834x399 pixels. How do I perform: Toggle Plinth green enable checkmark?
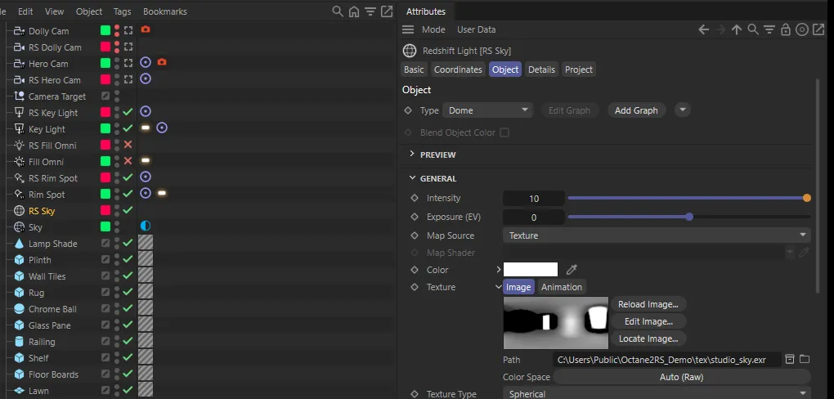click(x=128, y=259)
